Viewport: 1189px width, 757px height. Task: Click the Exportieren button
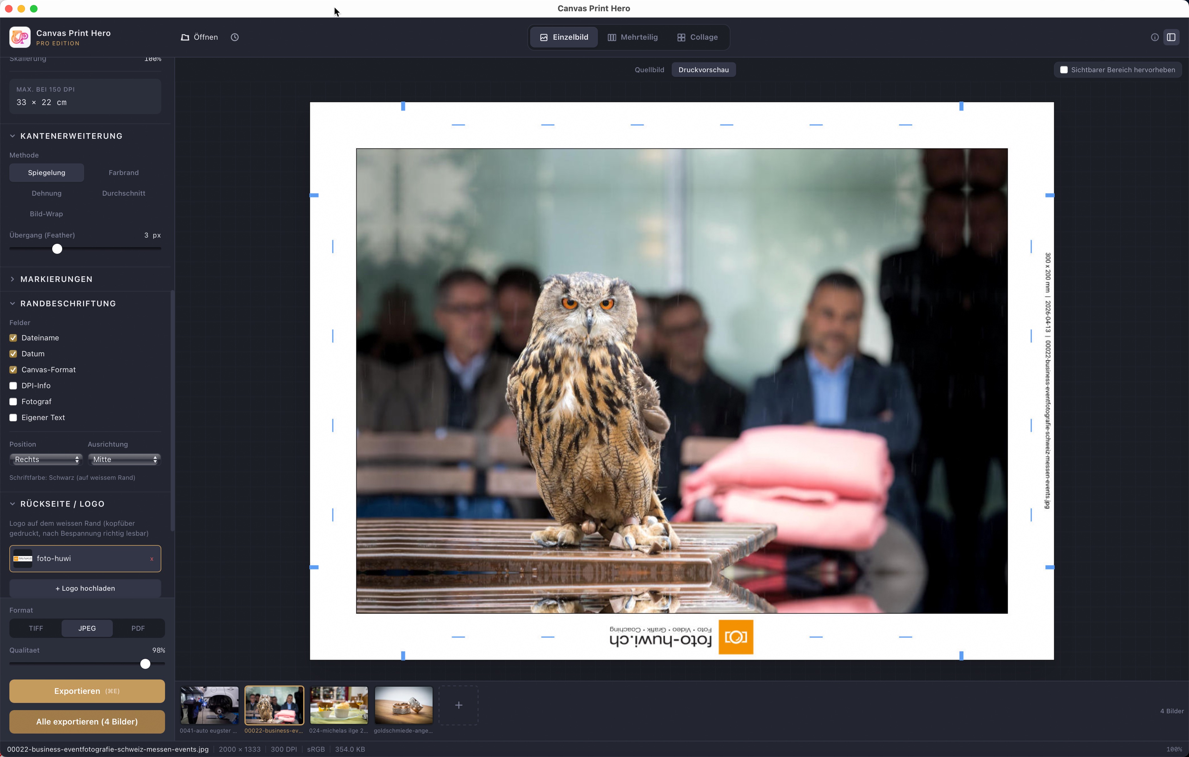point(87,691)
